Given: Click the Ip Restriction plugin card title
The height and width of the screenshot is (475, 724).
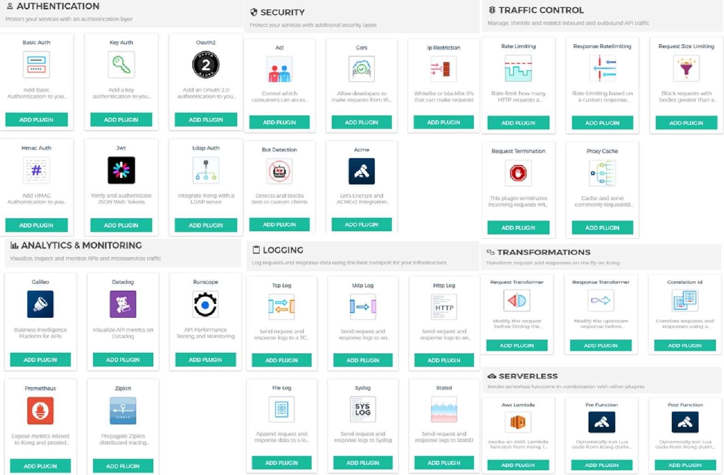Looking at the screenshot, I should point(444,48).
